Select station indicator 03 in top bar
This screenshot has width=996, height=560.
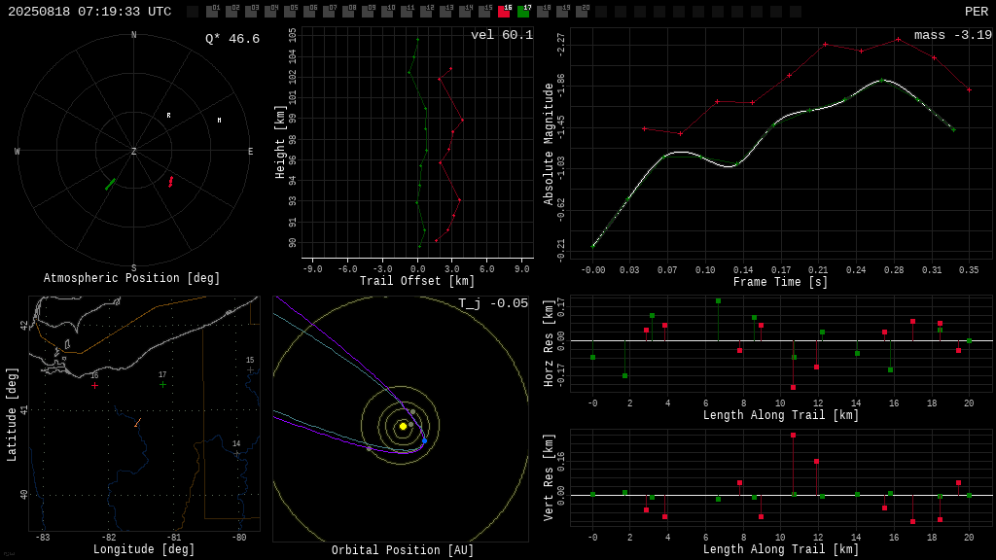(x=251, y=11)
